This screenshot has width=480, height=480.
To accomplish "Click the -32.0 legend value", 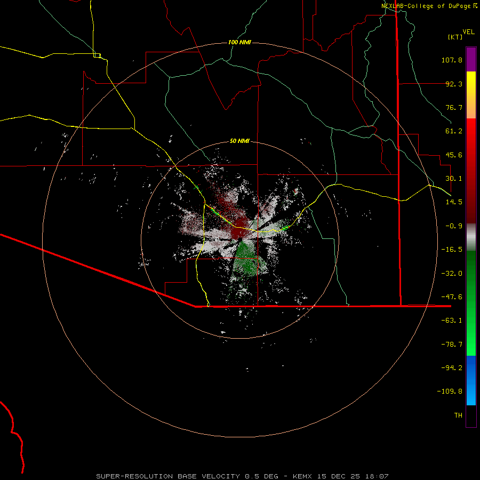I will pyautogui.click(x=452, y=274).
